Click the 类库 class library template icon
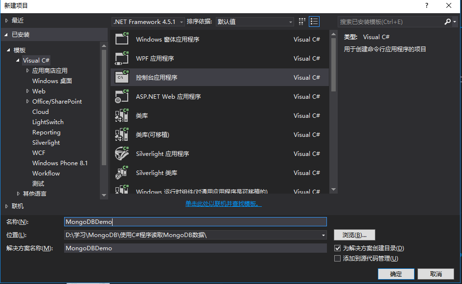462x284 pixels. (x=122, y=115)
